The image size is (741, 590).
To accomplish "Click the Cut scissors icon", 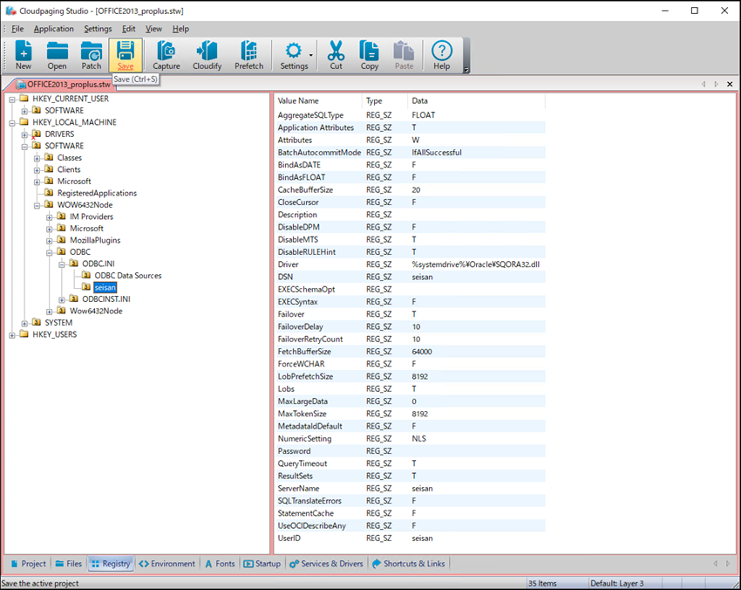I will click(x=336, y=54).
